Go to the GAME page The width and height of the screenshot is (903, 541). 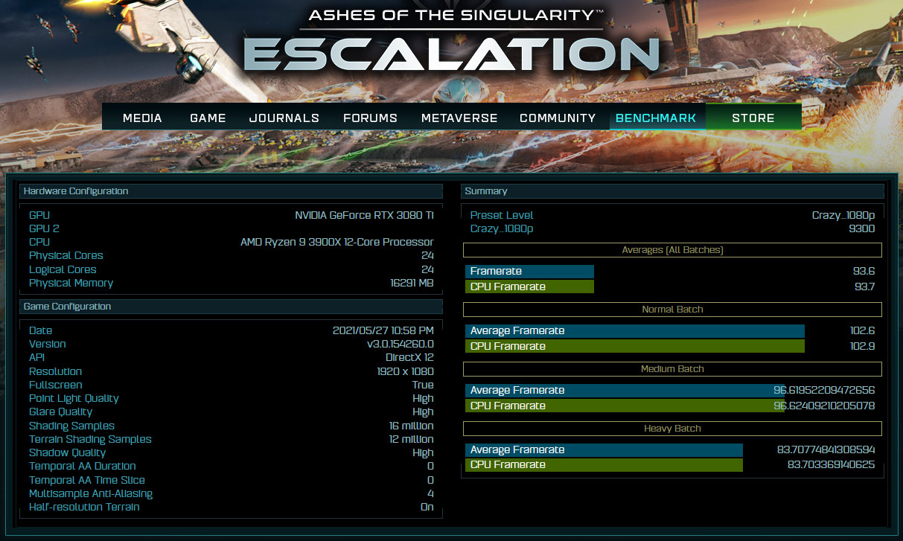coord(208,118)
